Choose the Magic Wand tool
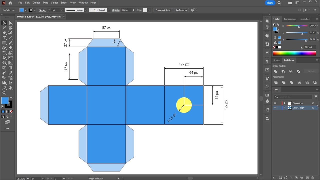Viewport: 320px width, 180px height. (4, 28)
